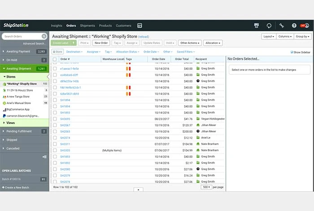Toggle the Show Sidebar checkbox
314x211 pixels.
(292, 52)
